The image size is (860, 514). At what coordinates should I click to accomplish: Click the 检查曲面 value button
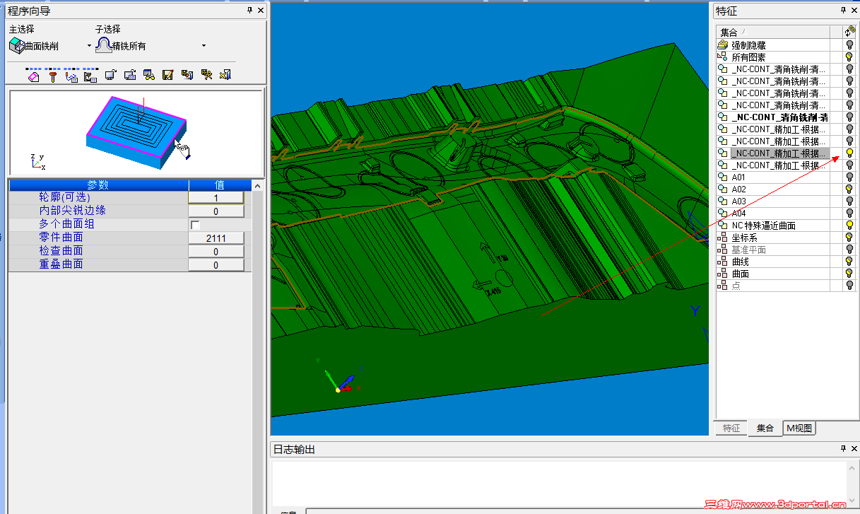point(216,252)
